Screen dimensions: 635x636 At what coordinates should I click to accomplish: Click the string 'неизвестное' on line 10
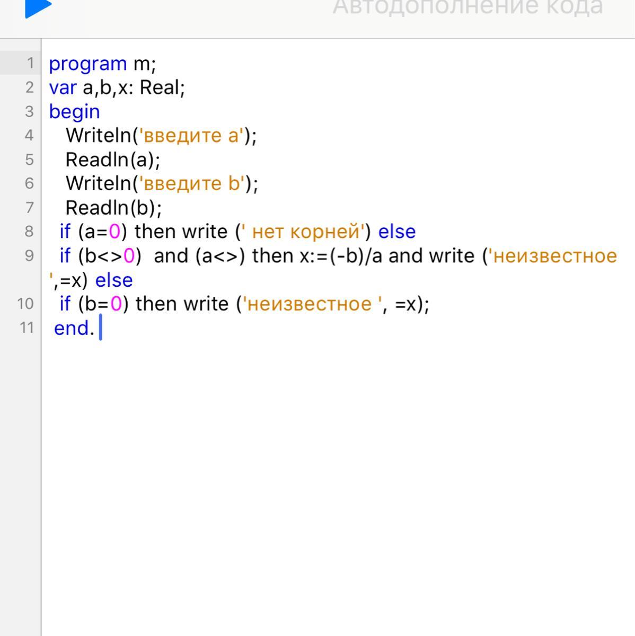(x=313, y=304)
